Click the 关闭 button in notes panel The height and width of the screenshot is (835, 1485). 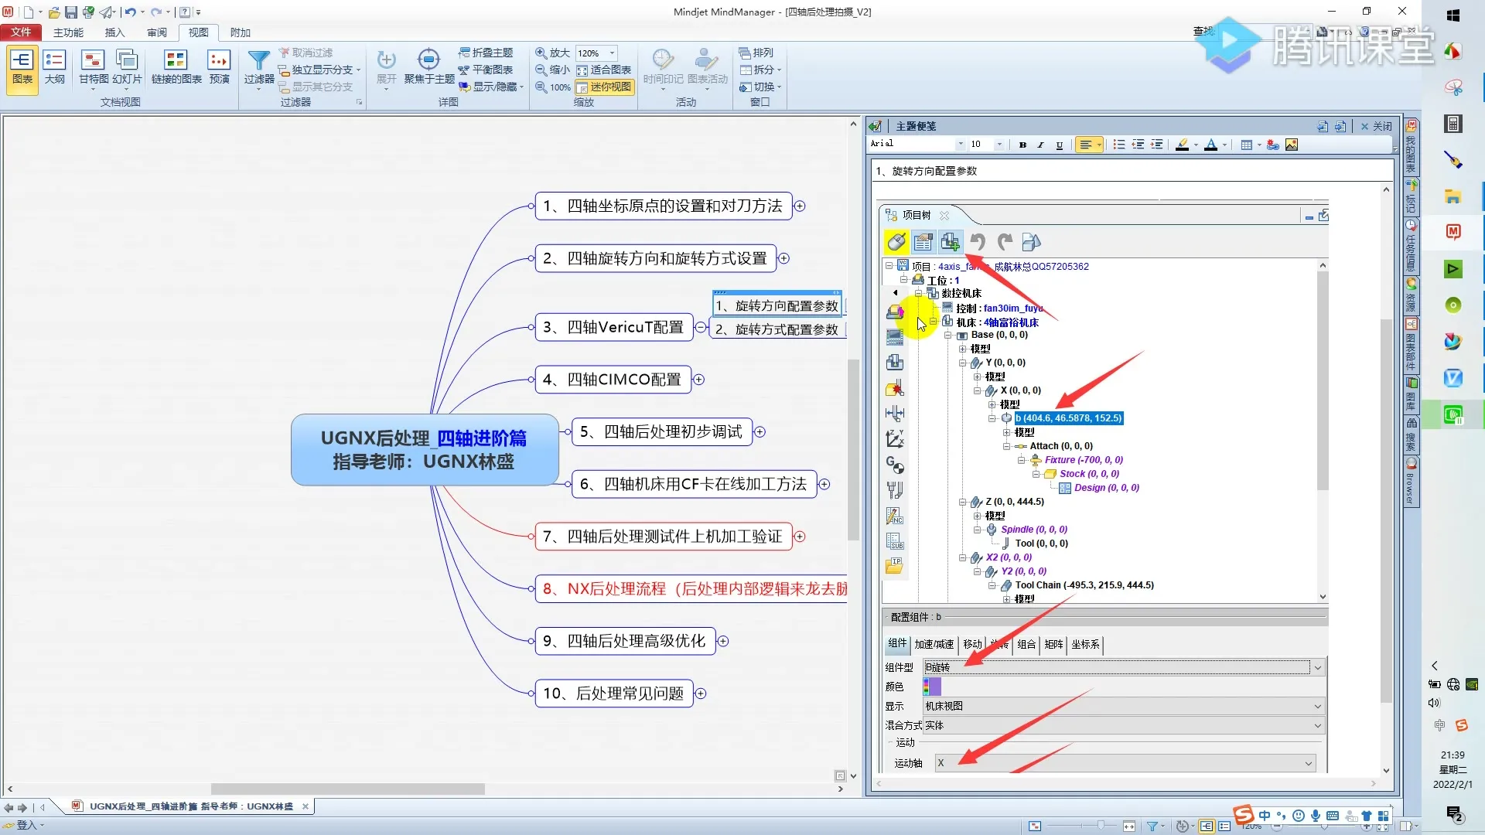[1377, 126]
